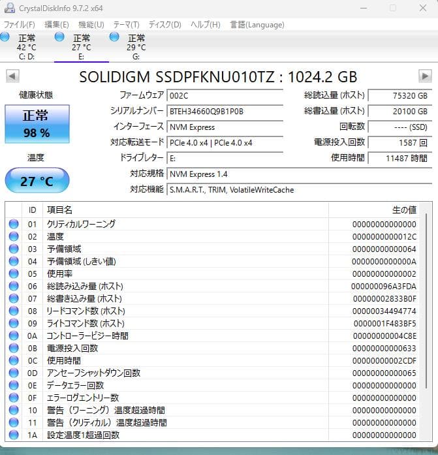Click the 対応機能 field with S.M.A.R.T., TRIM
Viewport: 438px width, 455px height.
click(x=300, y=189)
